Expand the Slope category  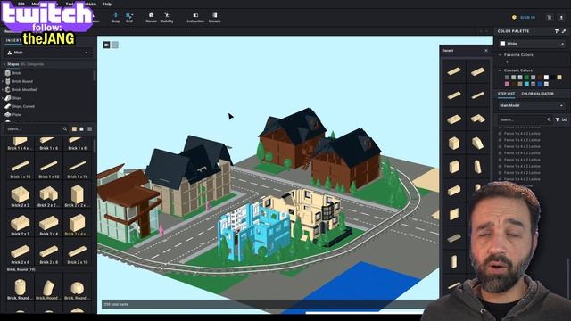pyautogui.click(x=3, y=98)
